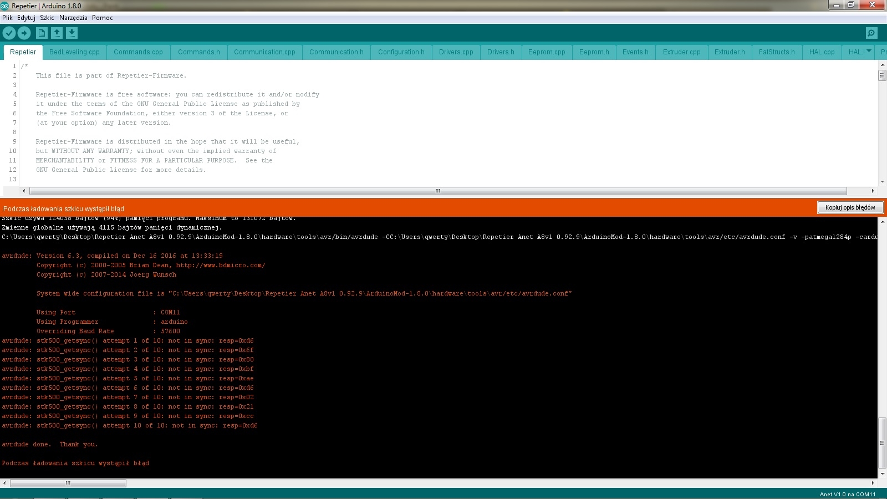Open the Narzędzia menu

(x=73, y=18)
